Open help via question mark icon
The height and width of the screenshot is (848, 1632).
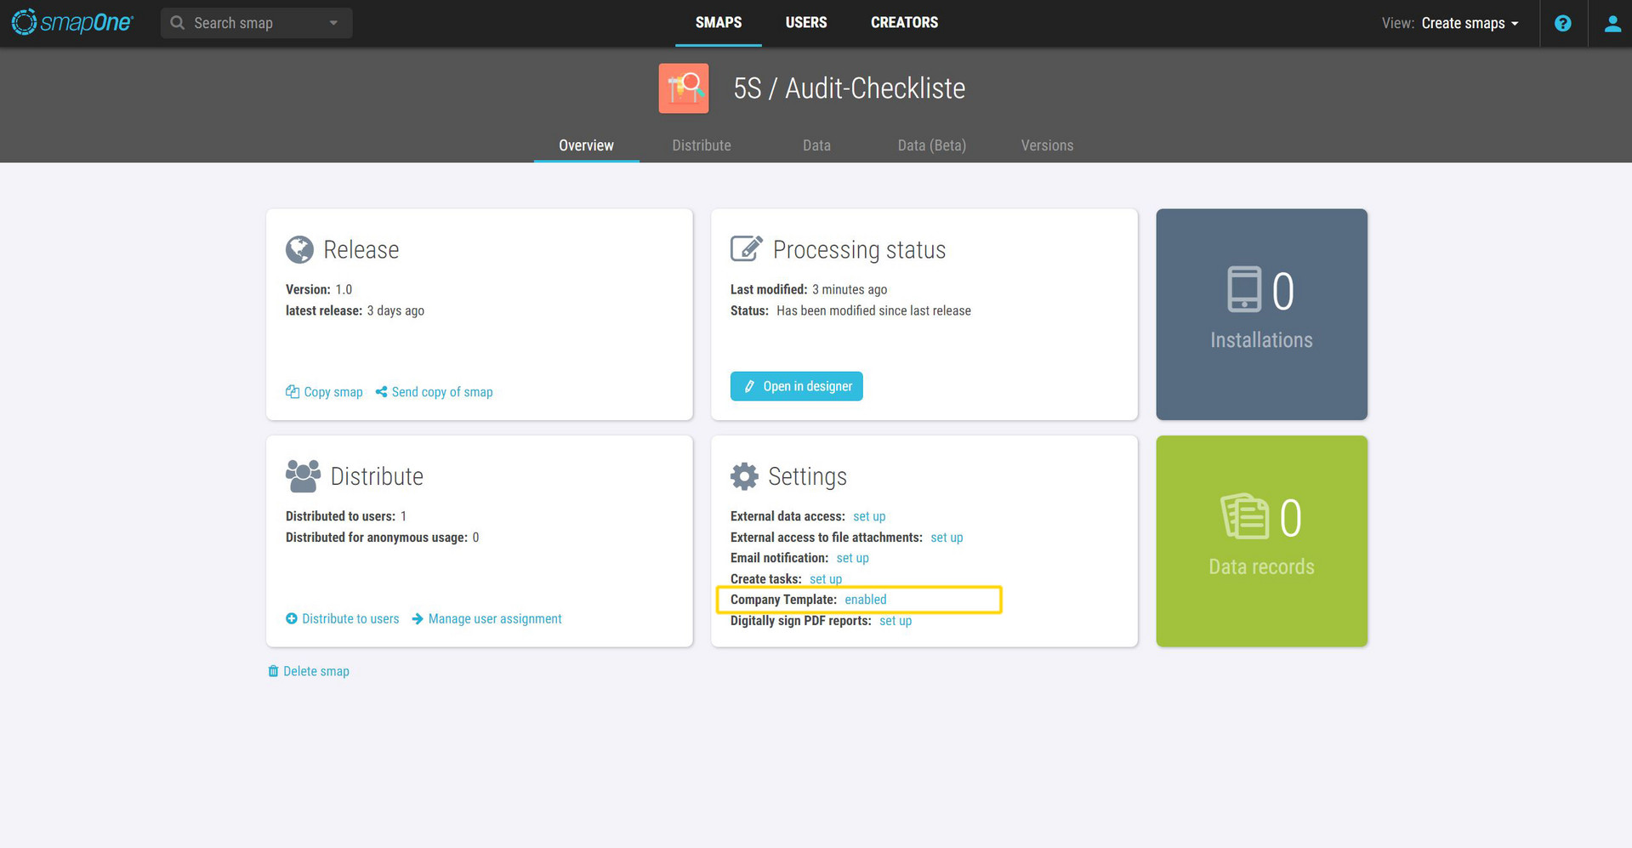pos(1563,24)
